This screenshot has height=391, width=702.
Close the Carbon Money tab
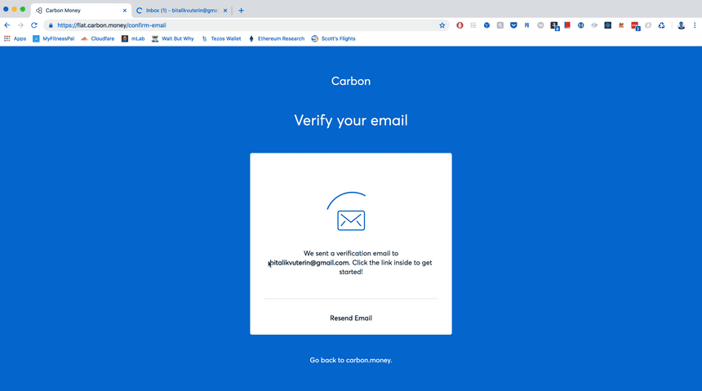click(124, 11)
